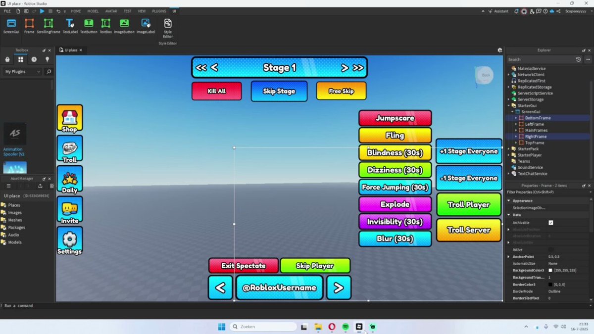The image size is (594, 334).
Task: Collapse the ScreenGui tree node
Action: (x=512, y=112)
